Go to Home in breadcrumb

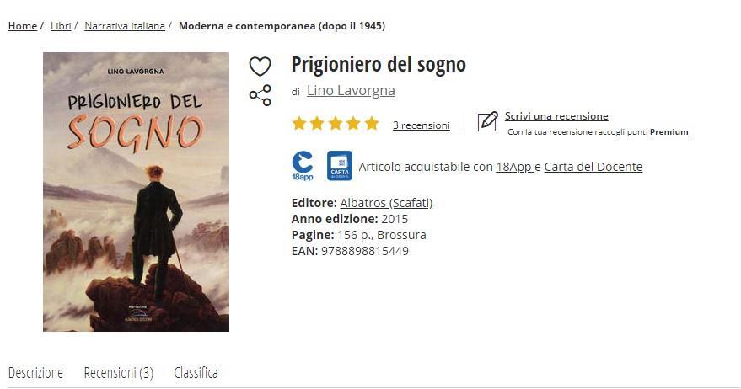click(23, 26)
